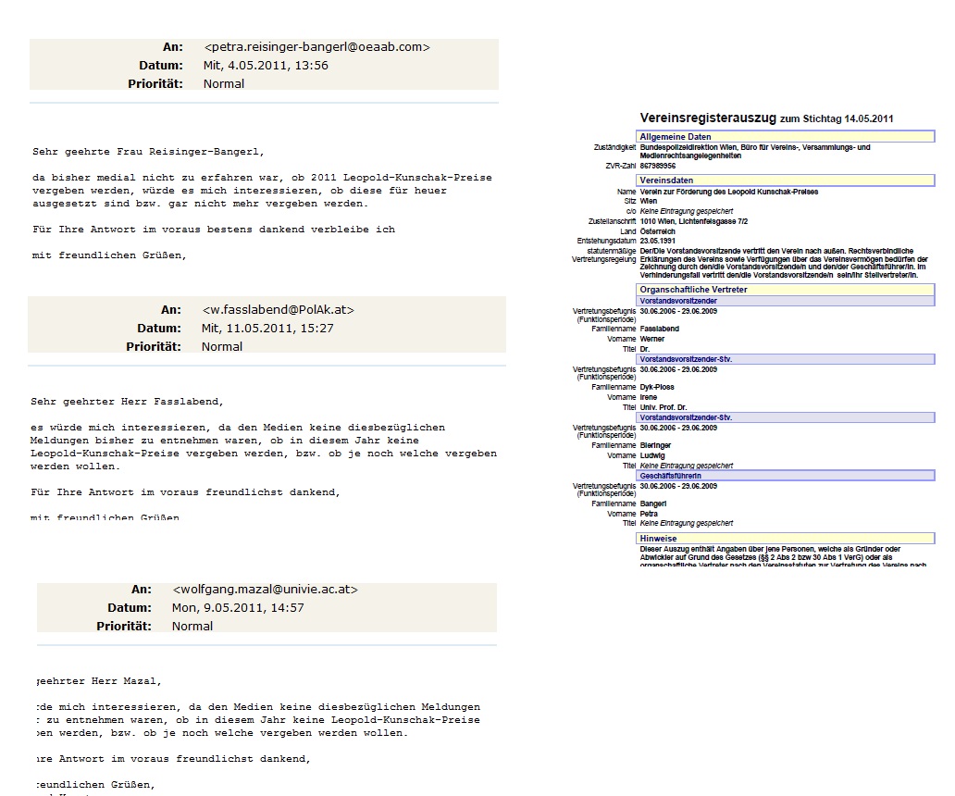The width and height of the screenshot is (955, 796).
Task: Click the salutation Sehr geehrte Frau Reisinger-Bangerl
Action: (x=148, y=151)
